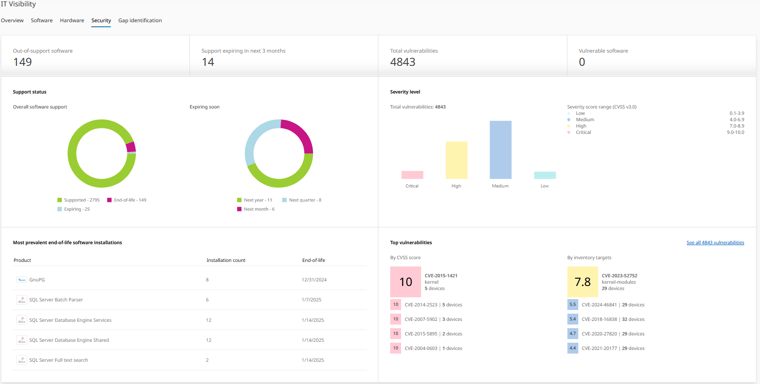Viewport: 760px width, 384px height.
Task: Click the GnuPG product icon
Action: 22,280
